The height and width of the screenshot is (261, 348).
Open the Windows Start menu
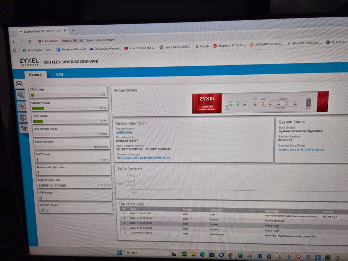pos(119,253)
